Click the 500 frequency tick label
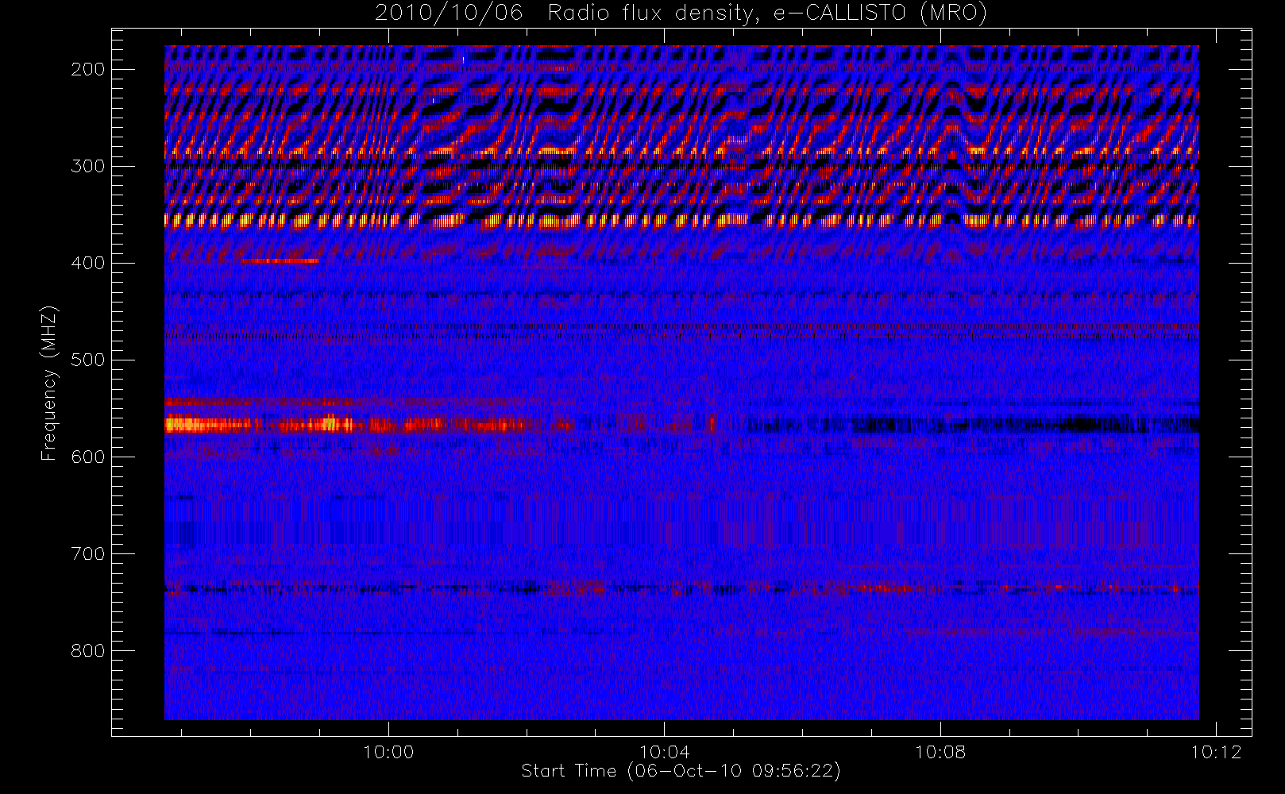Viewport: 1285px width, 794px height. point(87,360)
